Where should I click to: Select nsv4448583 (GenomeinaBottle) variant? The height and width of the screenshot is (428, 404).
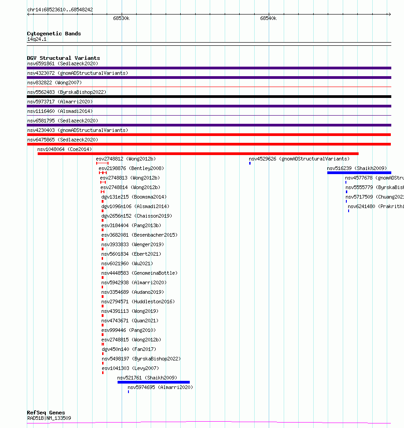[x=139, y=273]
